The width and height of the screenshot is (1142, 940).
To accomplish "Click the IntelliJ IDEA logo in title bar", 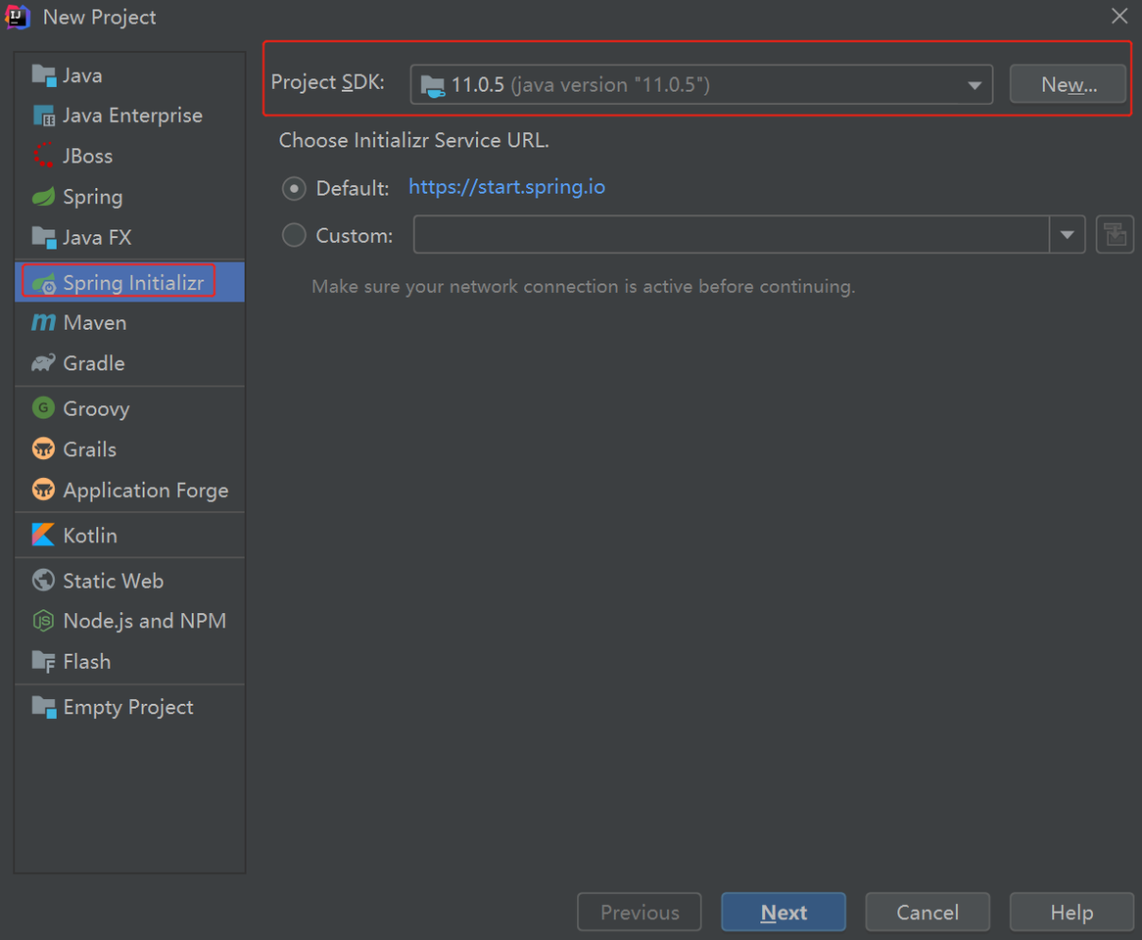I will [19, 17].
